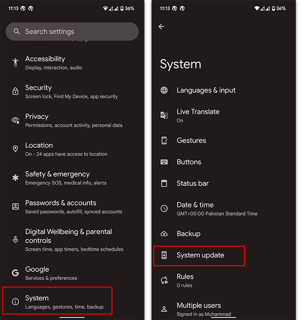Tap the Location pin icon

click(x=15, y=149)
